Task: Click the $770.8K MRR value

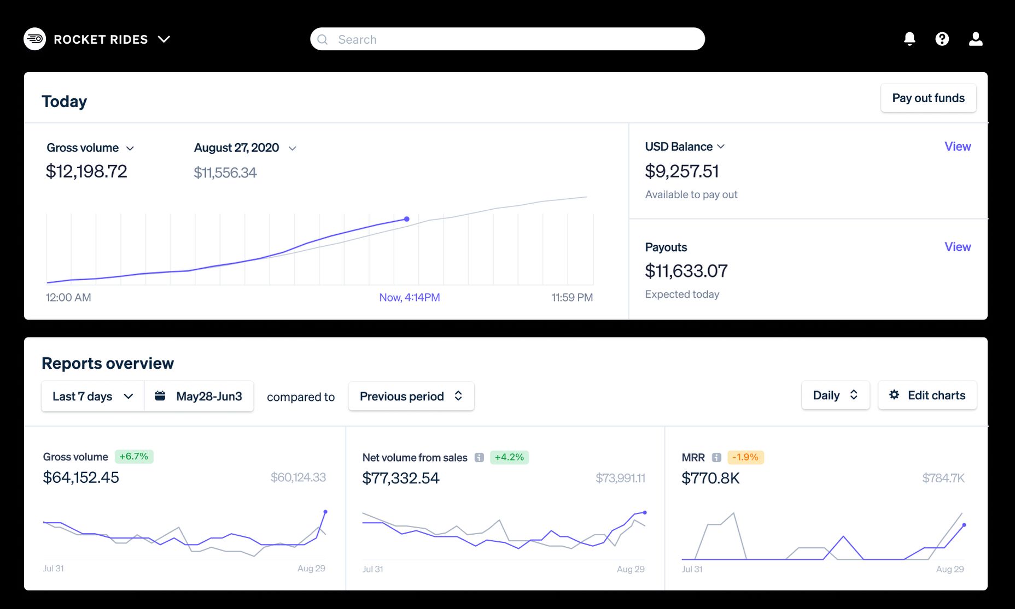Action: point(710,478)
